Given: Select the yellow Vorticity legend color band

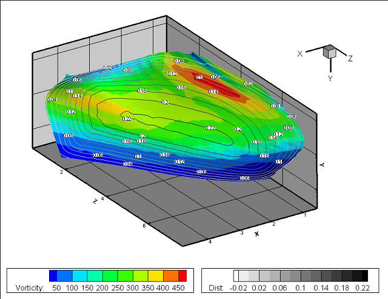Looking at the screenshot, I should point(156,275).
